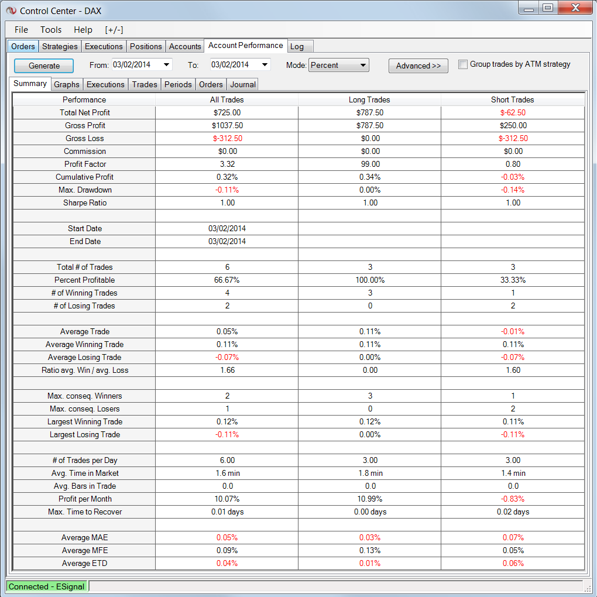The height and width of the screenshot is (597, 597).
Task: Switch to the main Executions tab
Action: (x=104, y=46)
